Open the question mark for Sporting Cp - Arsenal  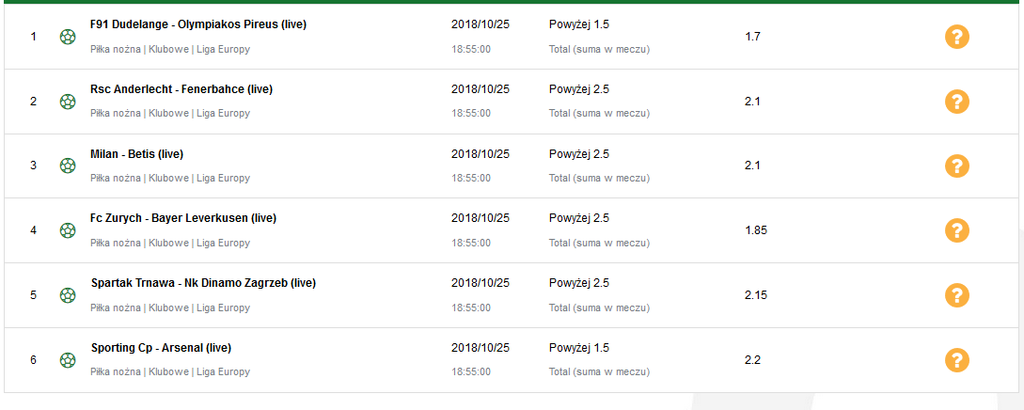pos(956,360)
